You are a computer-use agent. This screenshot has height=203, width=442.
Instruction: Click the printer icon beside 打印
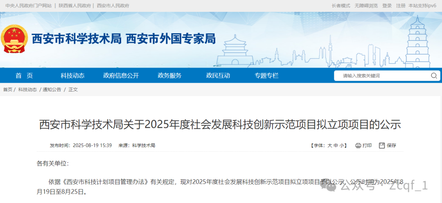(358, 145)
